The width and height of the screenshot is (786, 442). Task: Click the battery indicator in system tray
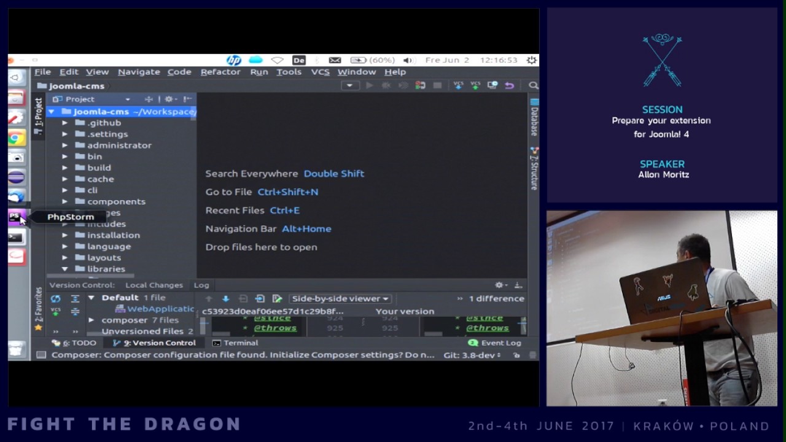tap(373, 60)
